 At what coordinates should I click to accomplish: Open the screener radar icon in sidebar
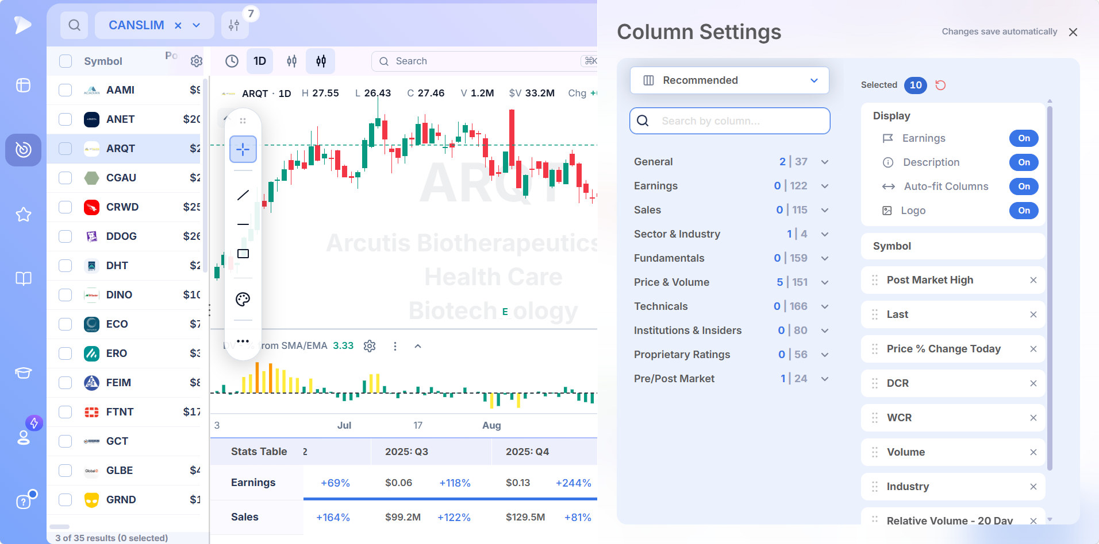click(24, 150)
